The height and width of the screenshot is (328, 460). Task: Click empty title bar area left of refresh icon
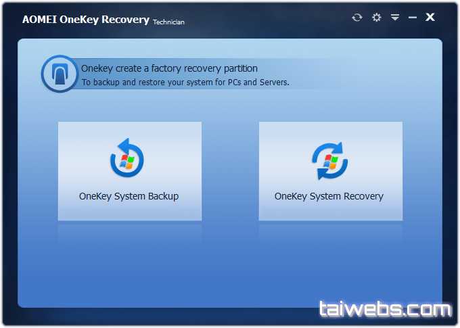click(271, 18)
